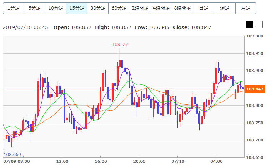
Task: Click the 108.900 price axis label
Action: (x=255, y=71)
